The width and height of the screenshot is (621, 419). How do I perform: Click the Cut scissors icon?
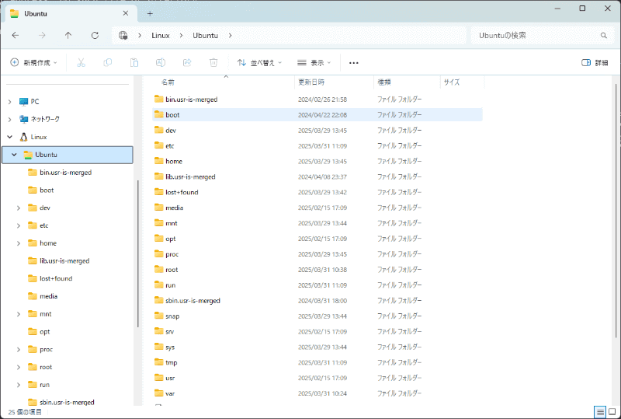click(x=82, y=62)
